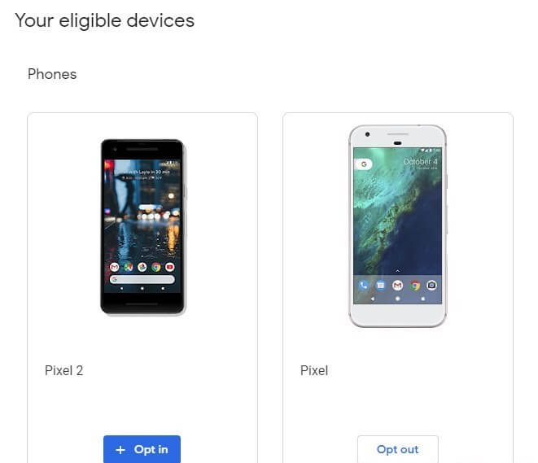This screenshot has height=463, width=538.
Task: Click the Pixel 2 device name label
Action: pos(63,370)
